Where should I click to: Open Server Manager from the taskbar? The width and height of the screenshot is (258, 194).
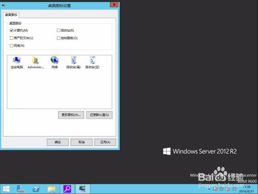20,189
